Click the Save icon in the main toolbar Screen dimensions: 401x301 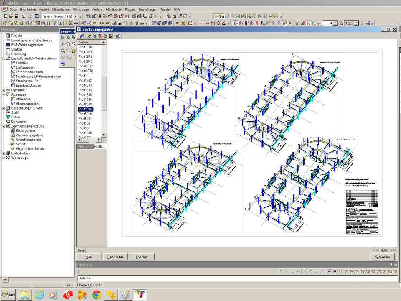(16, 16)
